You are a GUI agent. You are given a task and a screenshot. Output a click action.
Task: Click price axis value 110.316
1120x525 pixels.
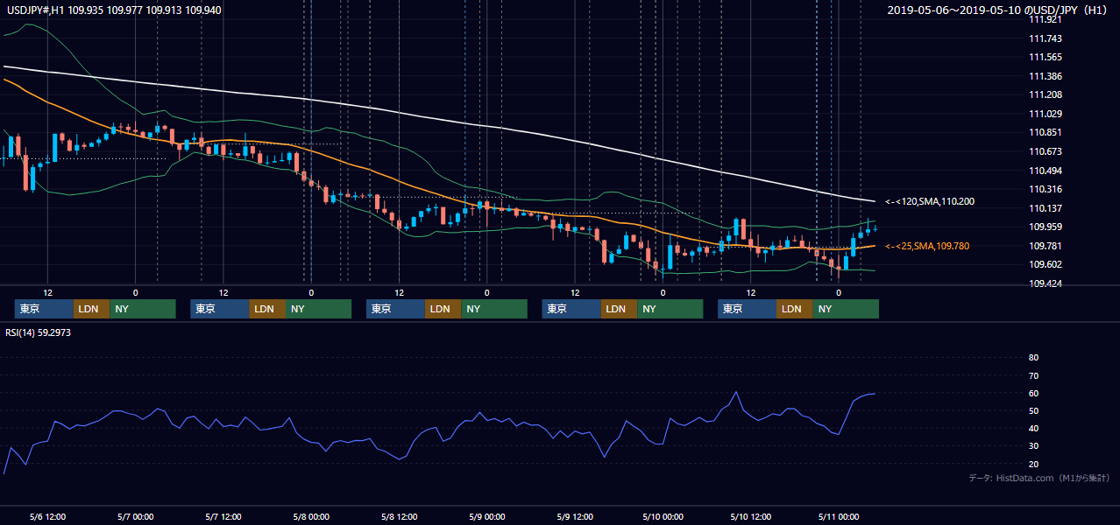[1045, 189]
